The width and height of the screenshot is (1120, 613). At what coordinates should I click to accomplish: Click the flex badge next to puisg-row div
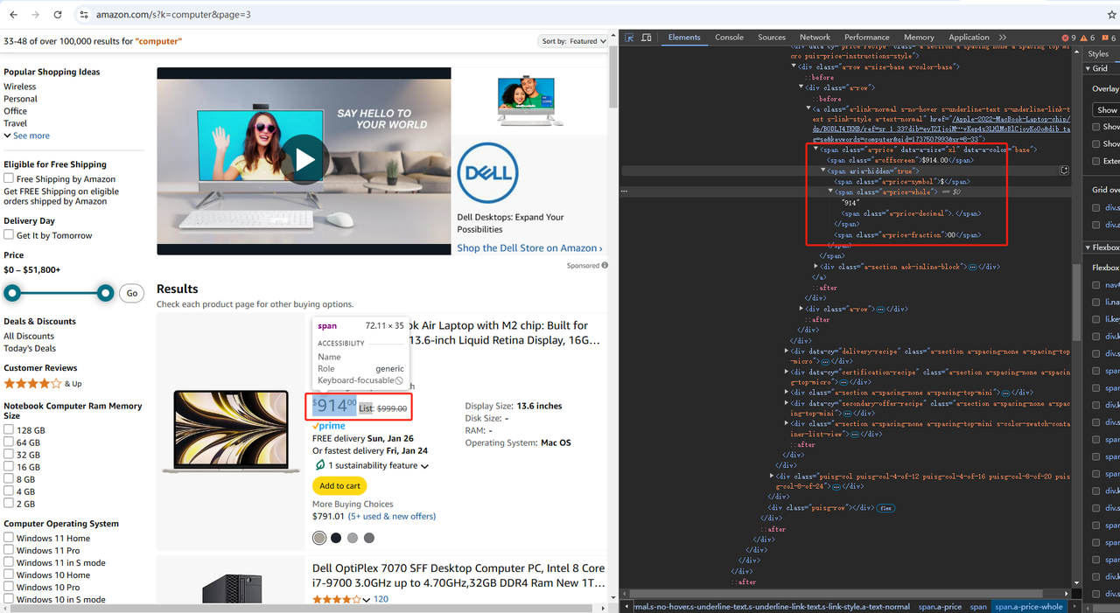click(886, 507)
